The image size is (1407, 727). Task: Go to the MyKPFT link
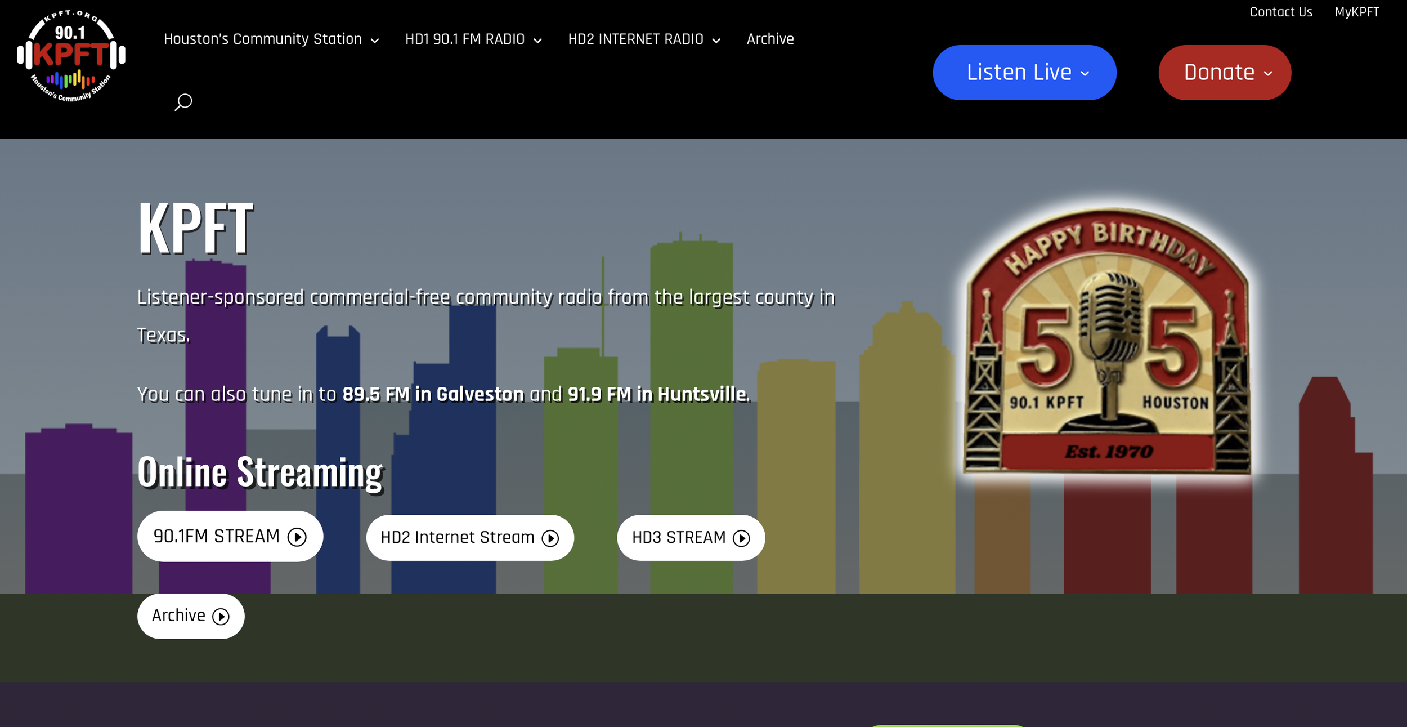(1356, 12)
